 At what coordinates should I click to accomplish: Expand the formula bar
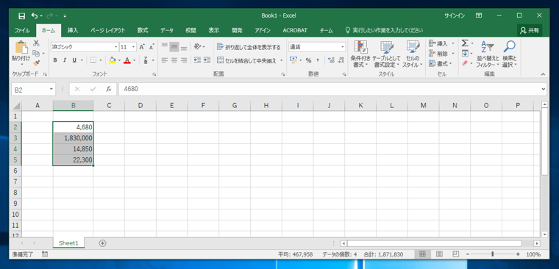click(x=544, y=89)
